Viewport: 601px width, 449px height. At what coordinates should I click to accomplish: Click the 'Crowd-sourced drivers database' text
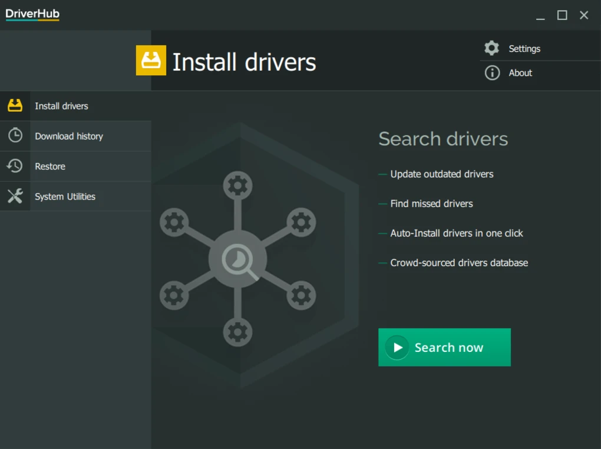459,262
